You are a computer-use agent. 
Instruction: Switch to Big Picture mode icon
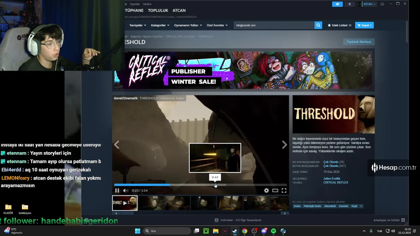pos(382,4)
